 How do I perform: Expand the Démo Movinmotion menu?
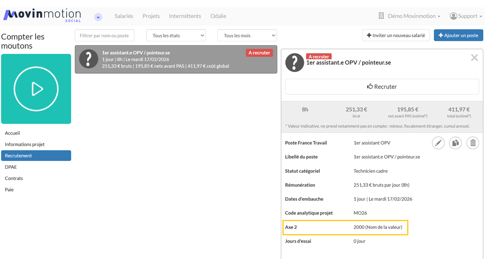[409, 16]
